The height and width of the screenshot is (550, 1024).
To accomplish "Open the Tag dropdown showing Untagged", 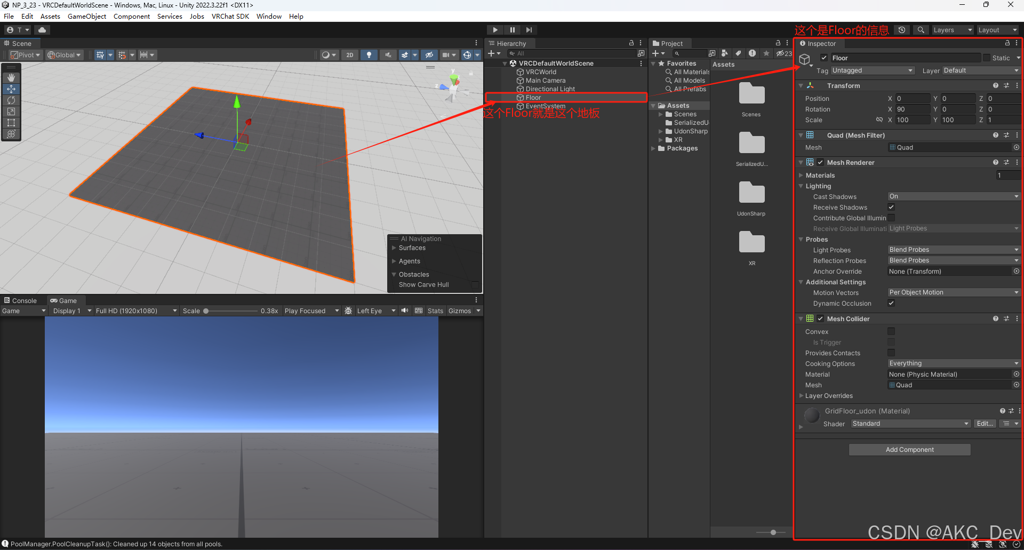I will tap(873, 70).
